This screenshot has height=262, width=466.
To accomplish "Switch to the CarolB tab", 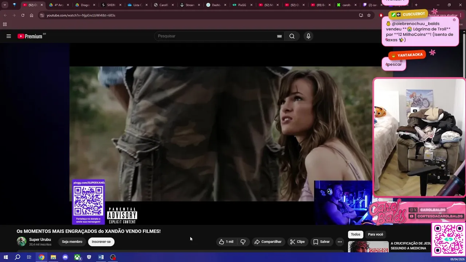I will coord(164,5).
